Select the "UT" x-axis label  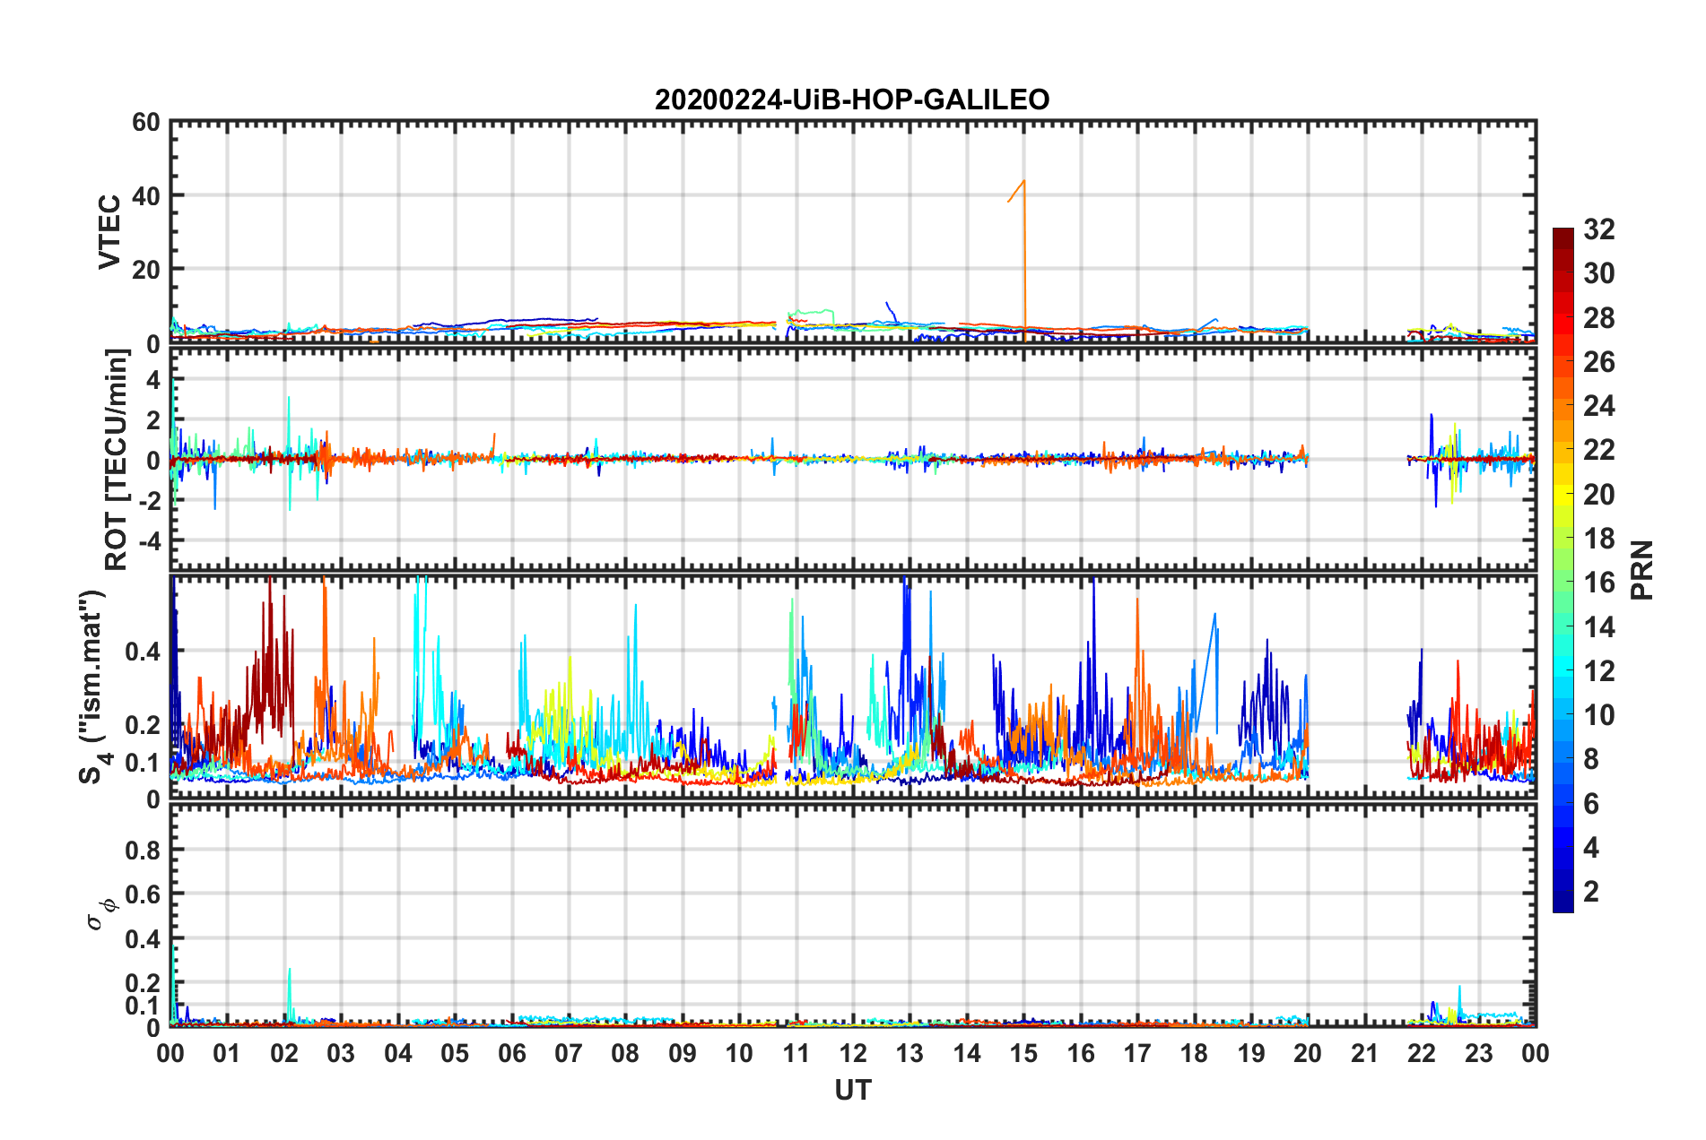[853, 1090]
